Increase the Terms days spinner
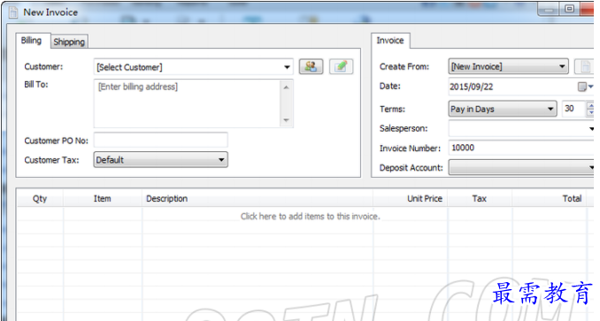The height and width of the screenshot is (321, 600). [591, 105]
